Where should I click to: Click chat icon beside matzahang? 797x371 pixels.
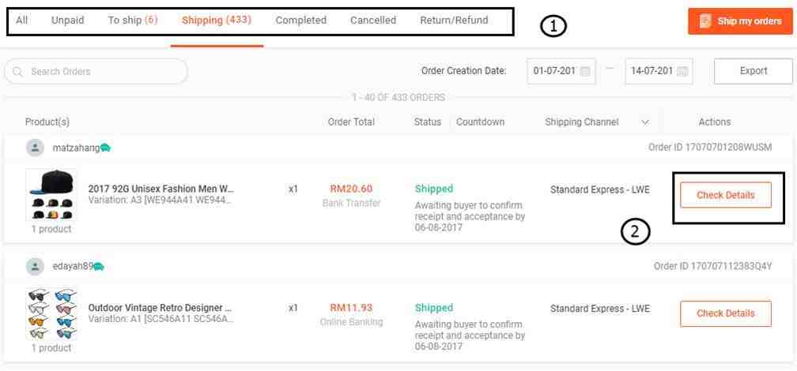point(105,148)
